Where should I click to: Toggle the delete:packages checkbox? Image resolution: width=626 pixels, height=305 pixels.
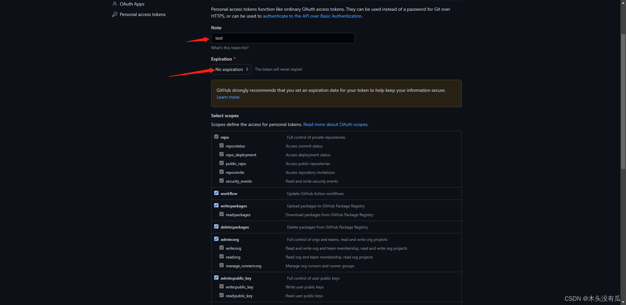click(216, 226)
